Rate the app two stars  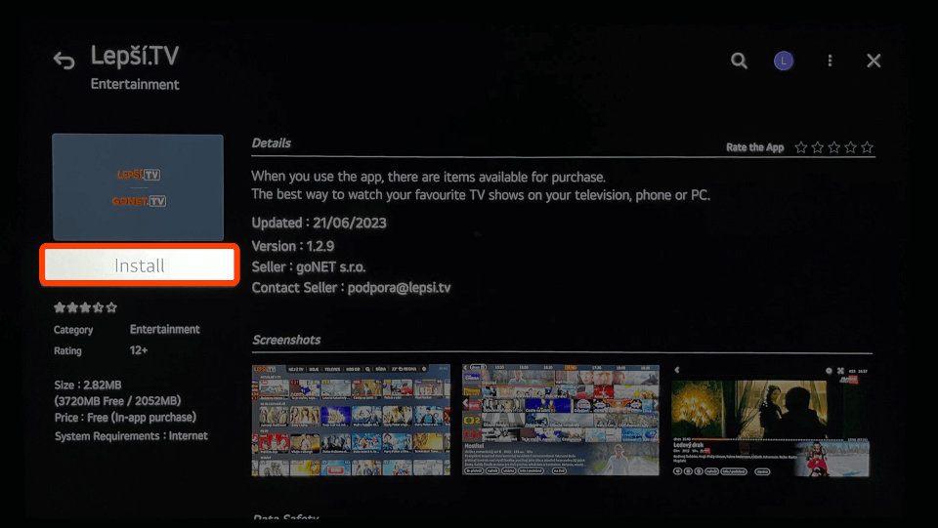818,147
